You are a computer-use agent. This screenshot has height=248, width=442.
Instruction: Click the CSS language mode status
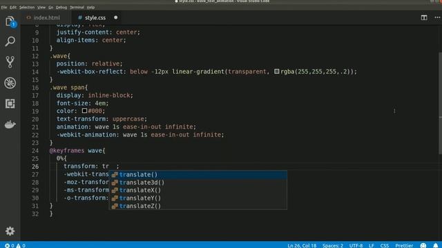[x=385, y=245]
